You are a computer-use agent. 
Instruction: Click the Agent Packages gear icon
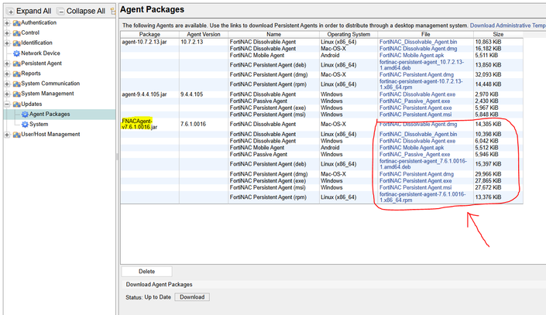(25, 114)
